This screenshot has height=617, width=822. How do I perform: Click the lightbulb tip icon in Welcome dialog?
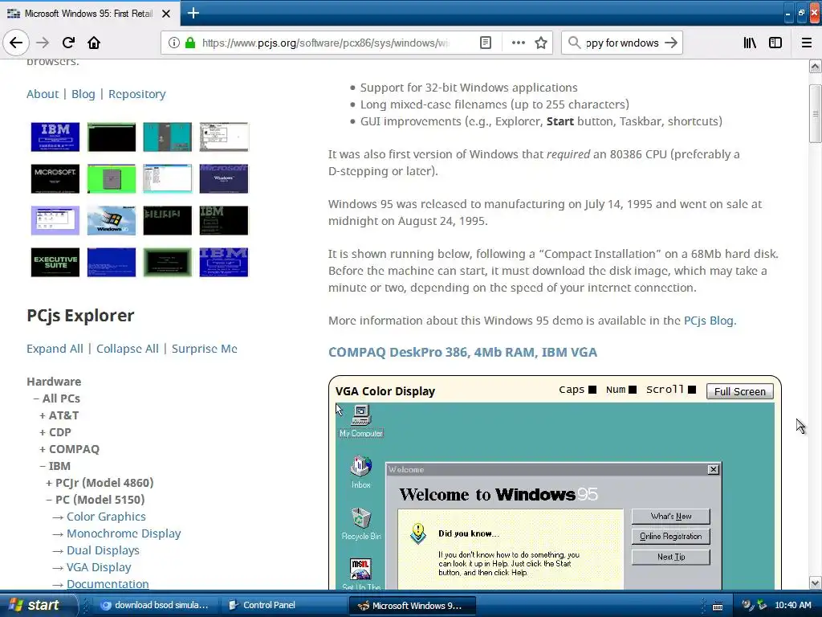tap(417, 533)
